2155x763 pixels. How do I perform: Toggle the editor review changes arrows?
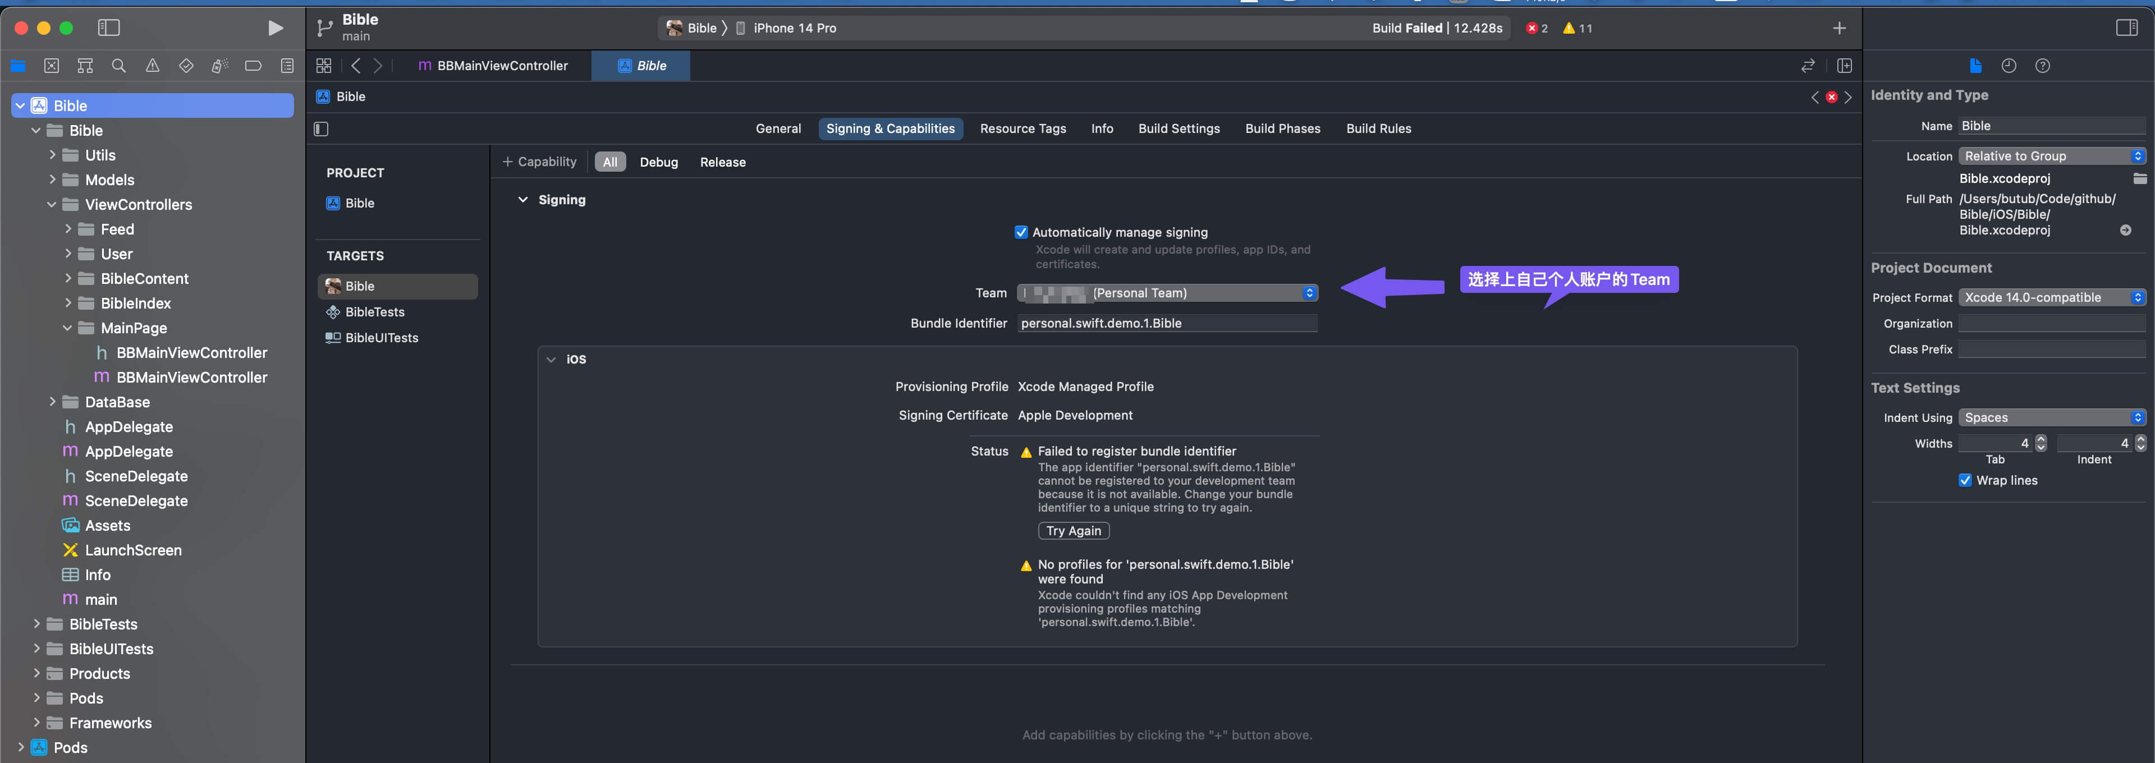[x=1808, y=65]
